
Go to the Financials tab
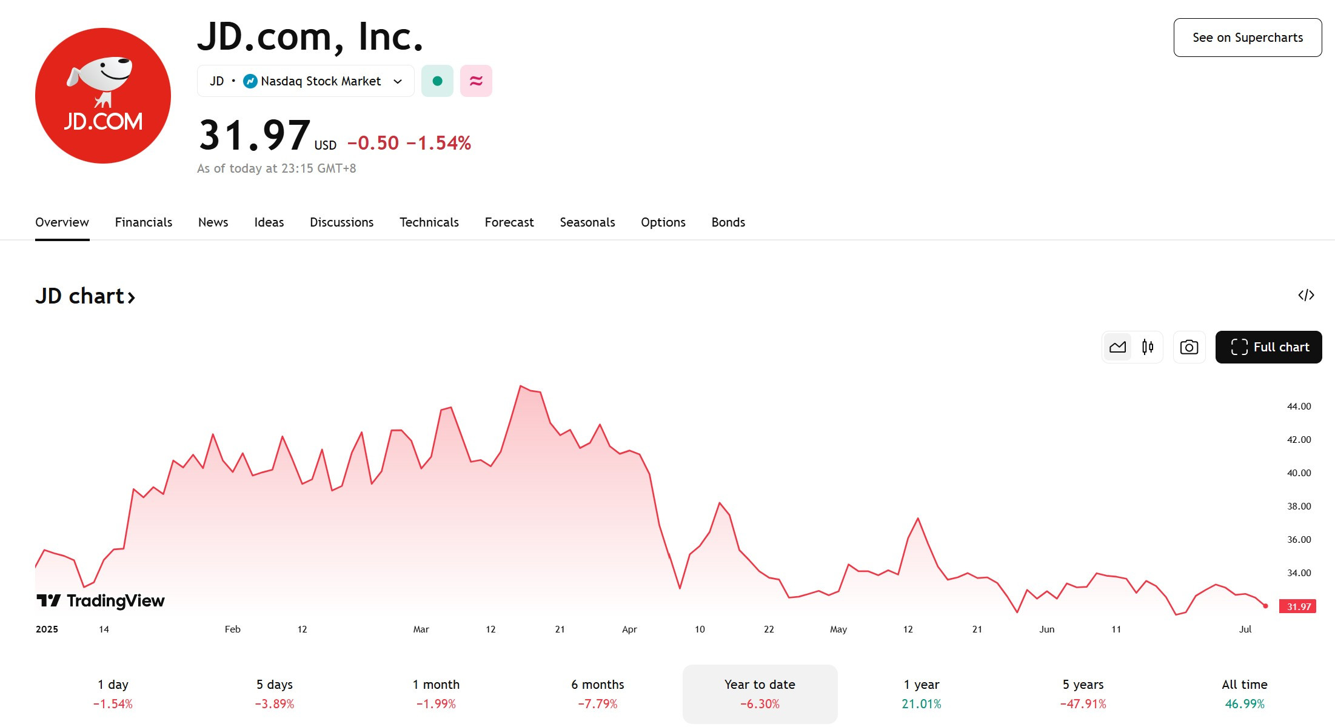pos(144,222)
